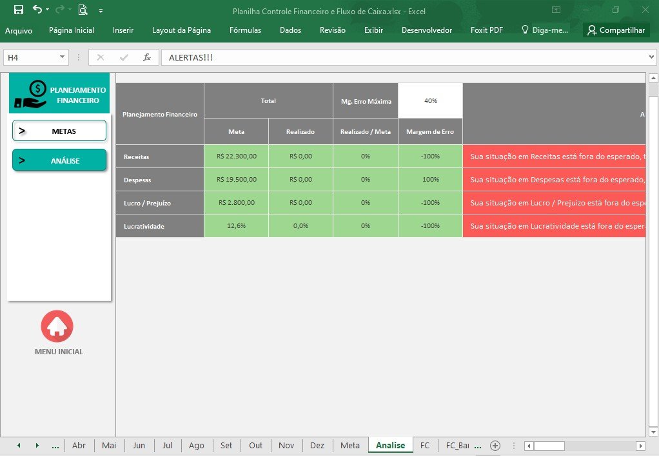Open the Arquivo menu
This screenshot has width=659, height=456.
[19, 30]
